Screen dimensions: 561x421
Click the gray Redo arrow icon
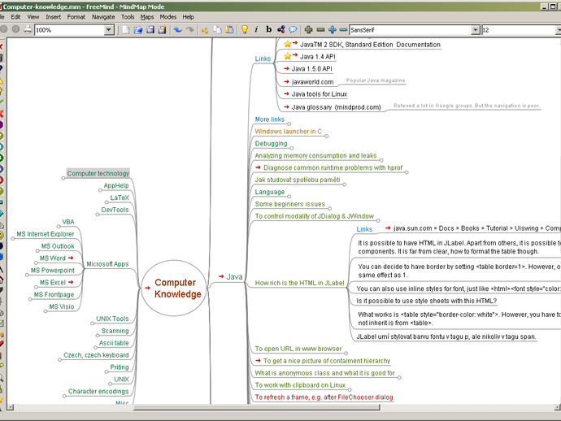[190, 30]
